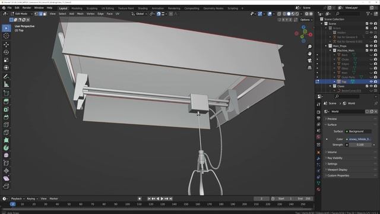Jump to the timeline end frame button
380x214 pixels.
(171, 199)
